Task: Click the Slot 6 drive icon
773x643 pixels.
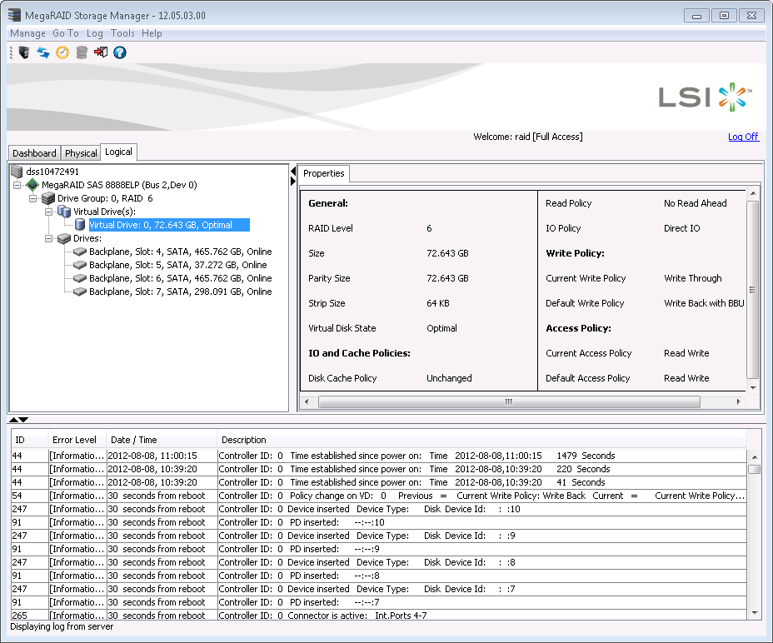Action: pos(80,278)
